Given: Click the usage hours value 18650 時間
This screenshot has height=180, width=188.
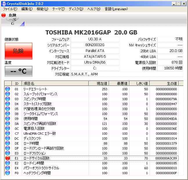Looking at the screenshot, I should tap(170, 68).
